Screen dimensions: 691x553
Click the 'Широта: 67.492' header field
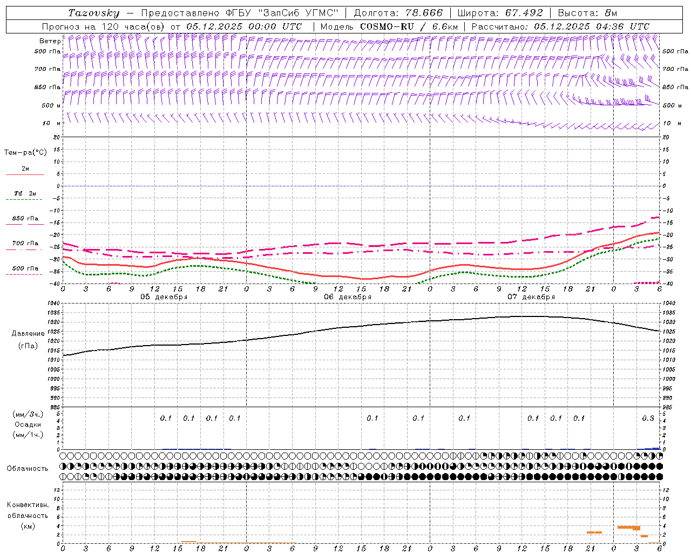[500, 13]
